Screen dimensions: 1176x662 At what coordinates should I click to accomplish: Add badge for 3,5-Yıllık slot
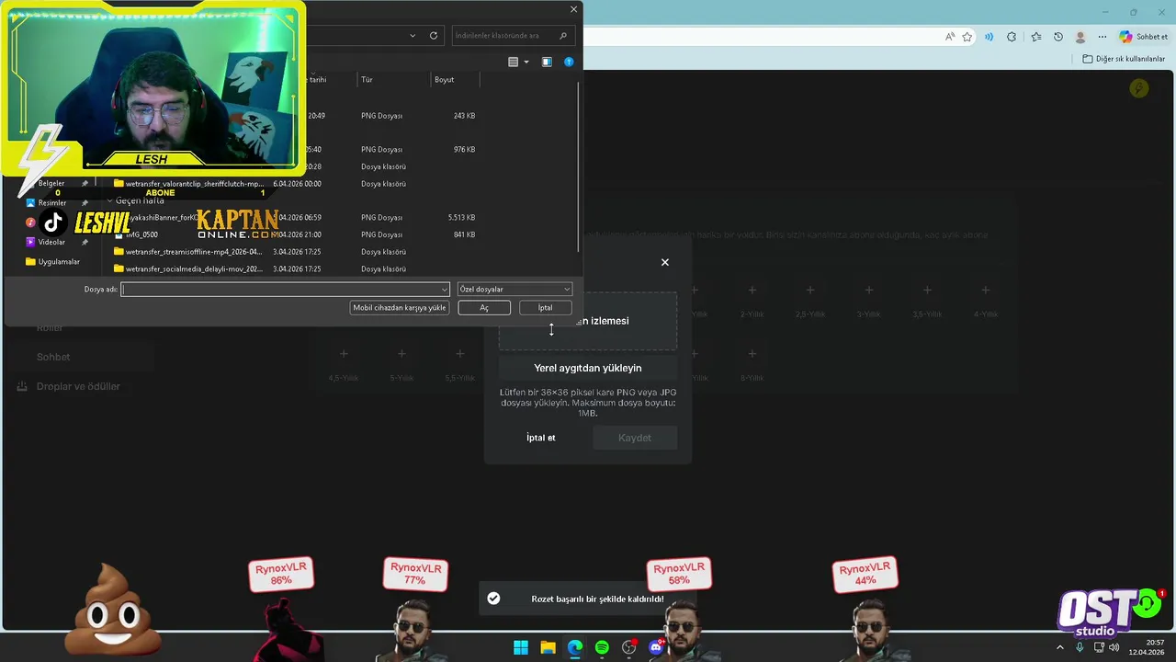click(x=927, y=290)
